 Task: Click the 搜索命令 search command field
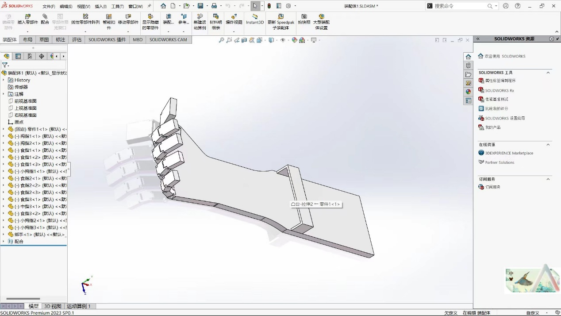[x=459, y=6]
